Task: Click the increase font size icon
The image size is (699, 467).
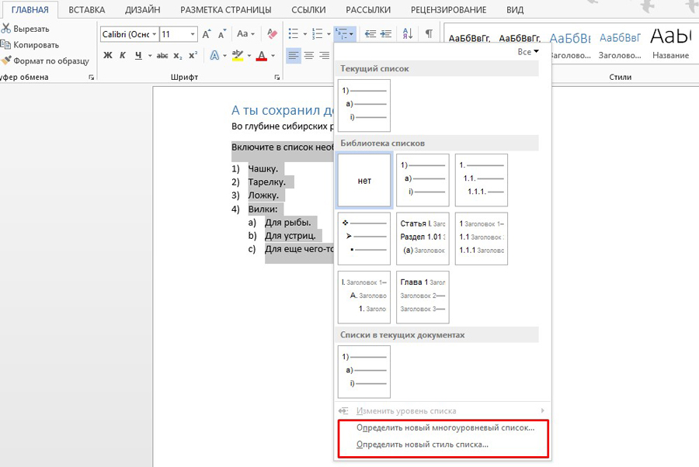Action: tap(207, 34)
